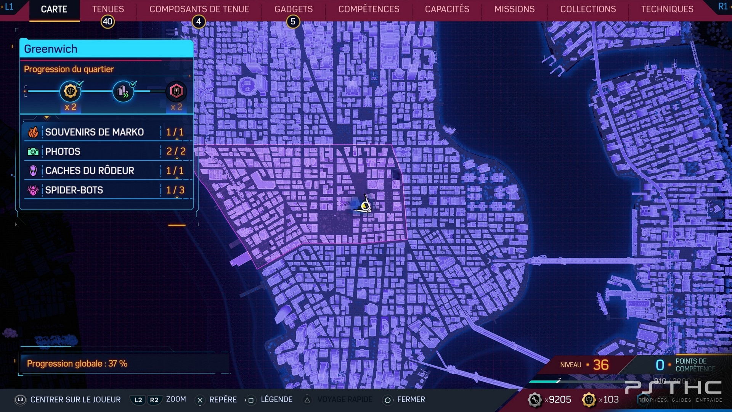Click the Souvenirs de Marko flame icon
This screenshot has width=732, height=412.
[33, 132]
